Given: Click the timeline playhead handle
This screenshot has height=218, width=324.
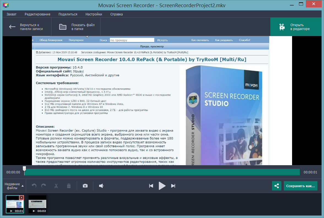Looking at the screenshot, I should (x=24, y=168).
